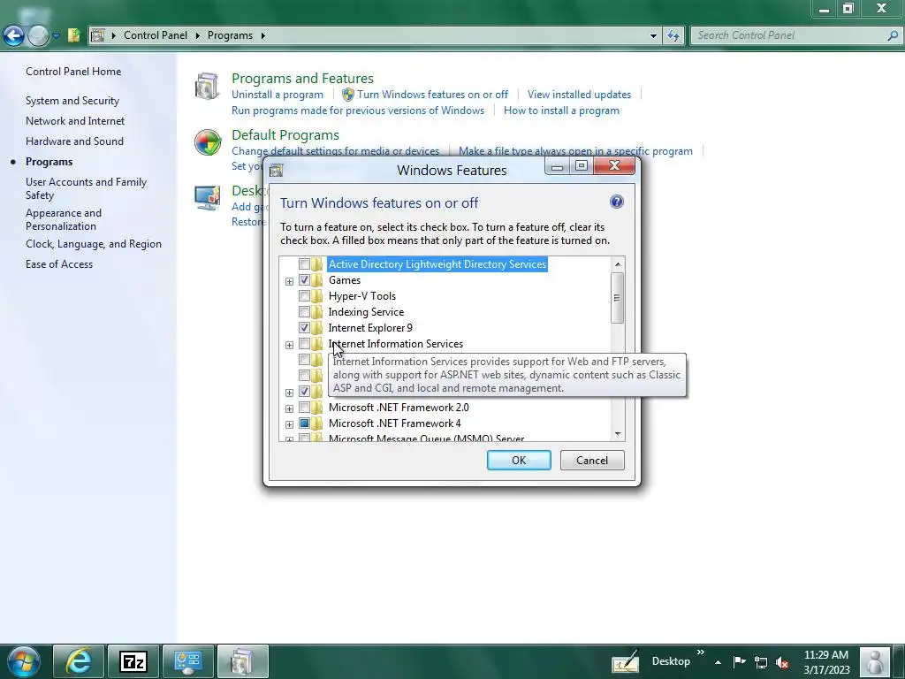
Task: Click the shield icon before Turn Windows features
Action: [x=347, y=94]
